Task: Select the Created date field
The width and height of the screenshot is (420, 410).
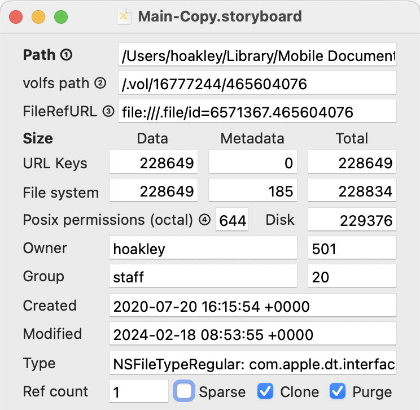Action: pyautogui.click(x=252, y=306)
